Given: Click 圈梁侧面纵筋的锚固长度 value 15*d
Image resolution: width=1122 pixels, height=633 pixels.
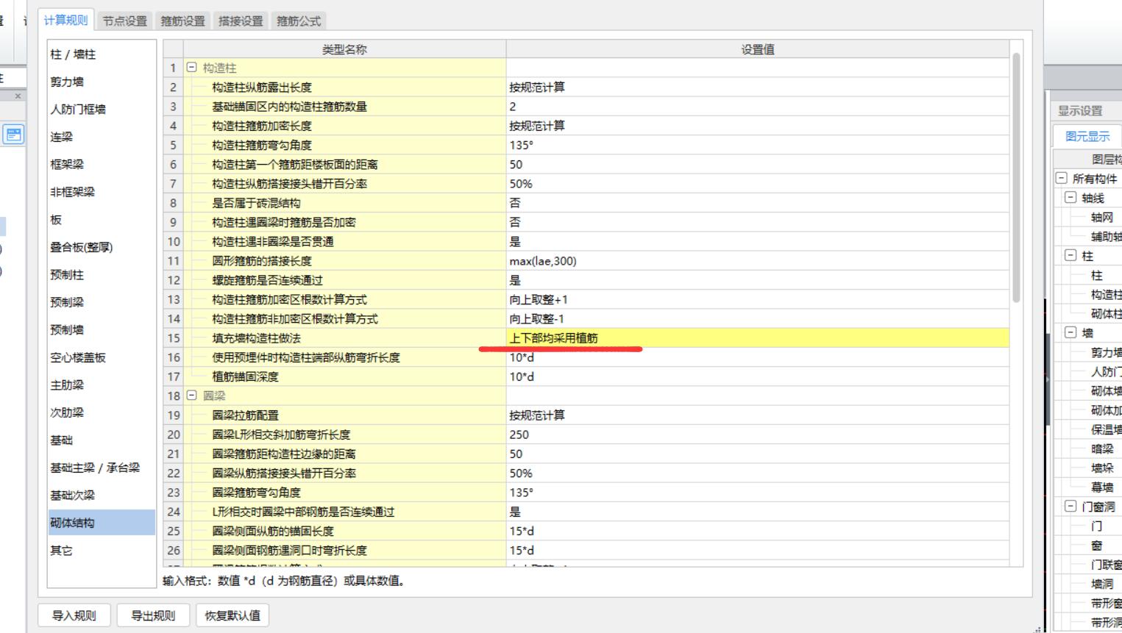Looking at the screenshot, I should tap(758, 531).
